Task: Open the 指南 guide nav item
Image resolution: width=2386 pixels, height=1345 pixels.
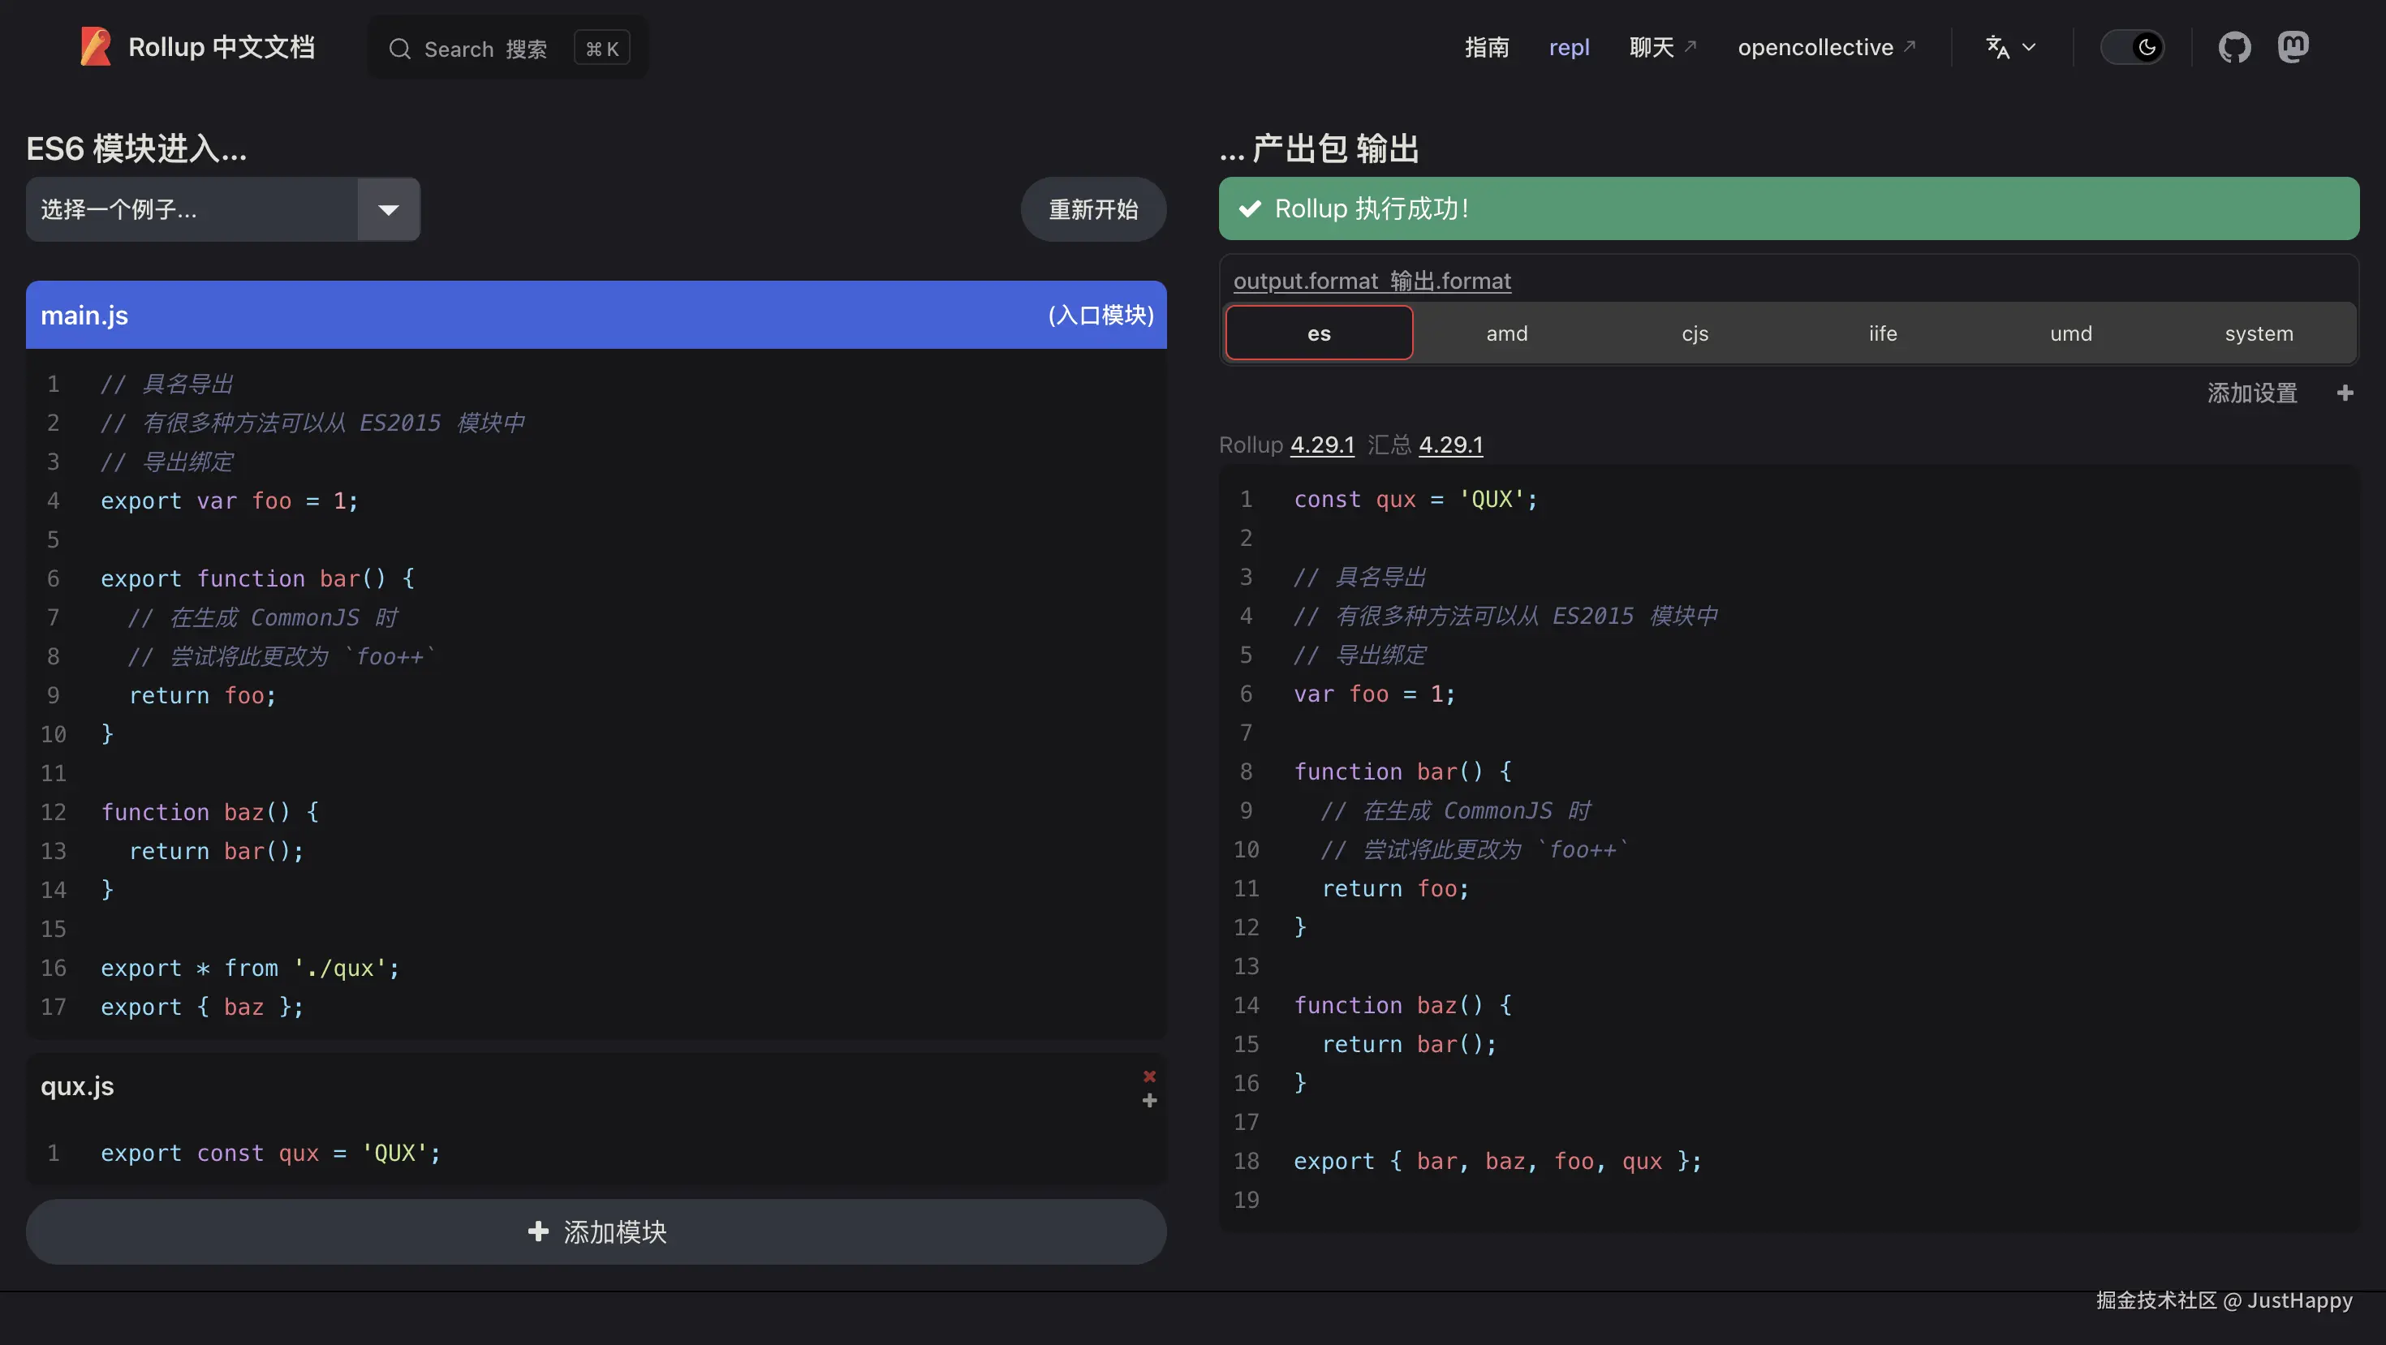Action: pos(1486,47)
